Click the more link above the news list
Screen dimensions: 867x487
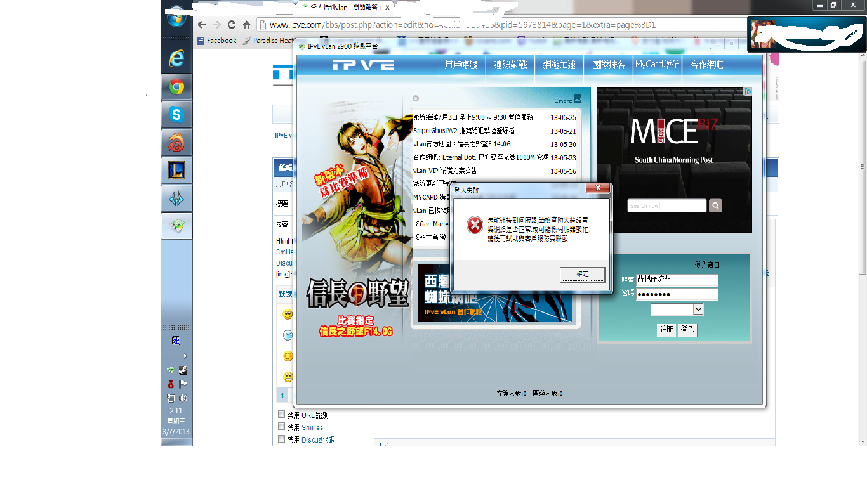569,100
